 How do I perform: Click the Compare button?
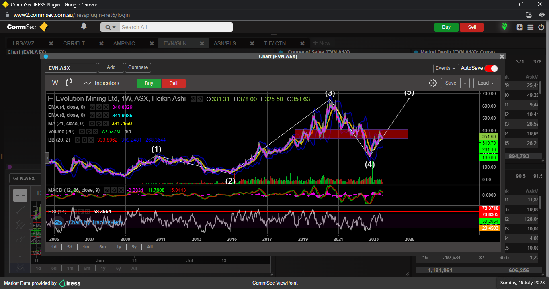[x=138, y=67]
